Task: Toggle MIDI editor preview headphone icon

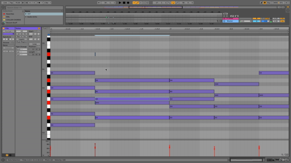Action: click(x=49, y=34)
